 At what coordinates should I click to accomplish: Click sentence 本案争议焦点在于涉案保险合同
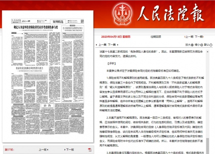(143, 71)
